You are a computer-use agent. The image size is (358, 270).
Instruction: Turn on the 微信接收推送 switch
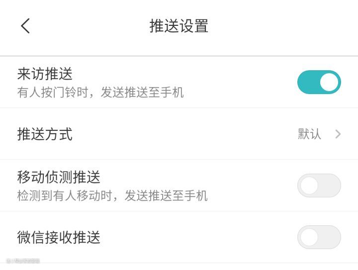(x=319, y=237)
